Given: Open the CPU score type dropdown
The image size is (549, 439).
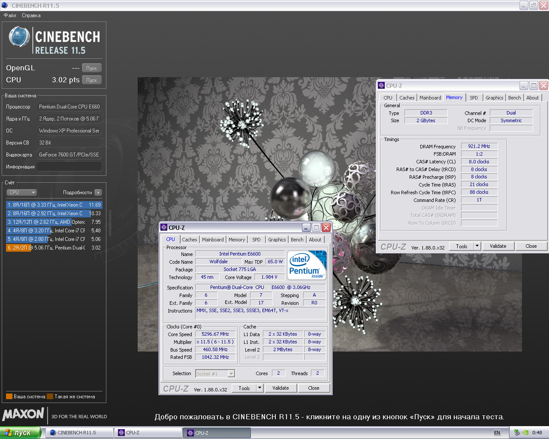Looking at the screenshot, I should (22, 192).
